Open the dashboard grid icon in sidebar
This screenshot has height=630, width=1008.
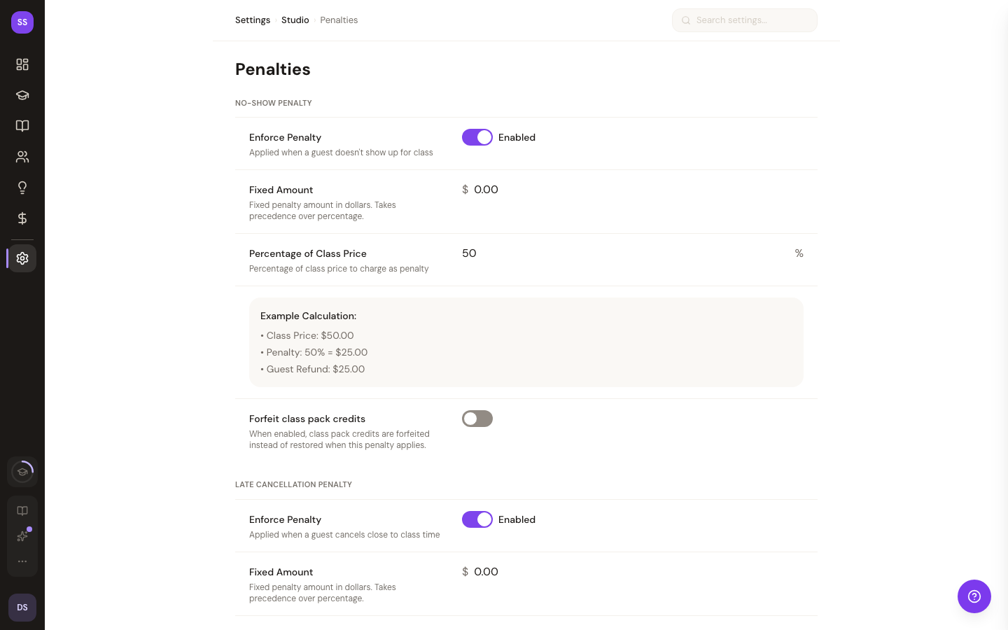point(22,64)
